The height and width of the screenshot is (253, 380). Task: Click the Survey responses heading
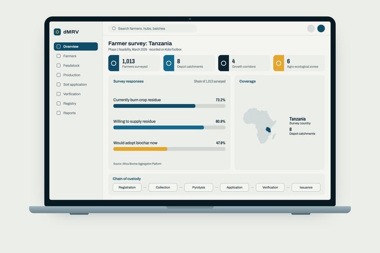point(129,82)
